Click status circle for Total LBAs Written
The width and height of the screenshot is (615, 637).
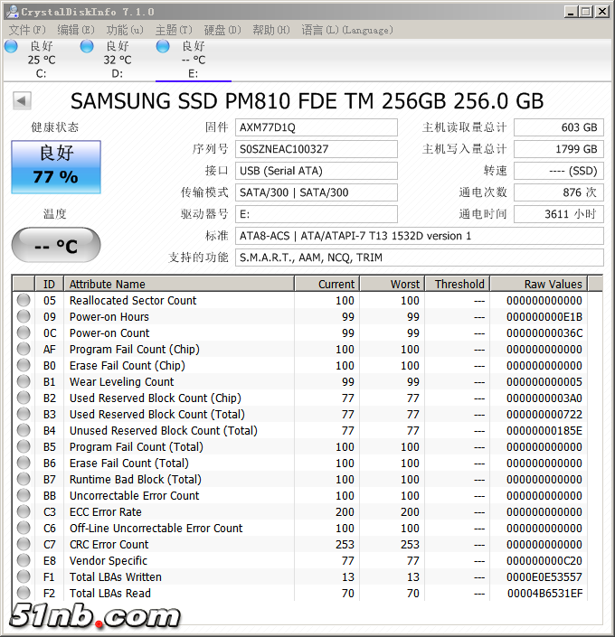click(x=24, y=576)
